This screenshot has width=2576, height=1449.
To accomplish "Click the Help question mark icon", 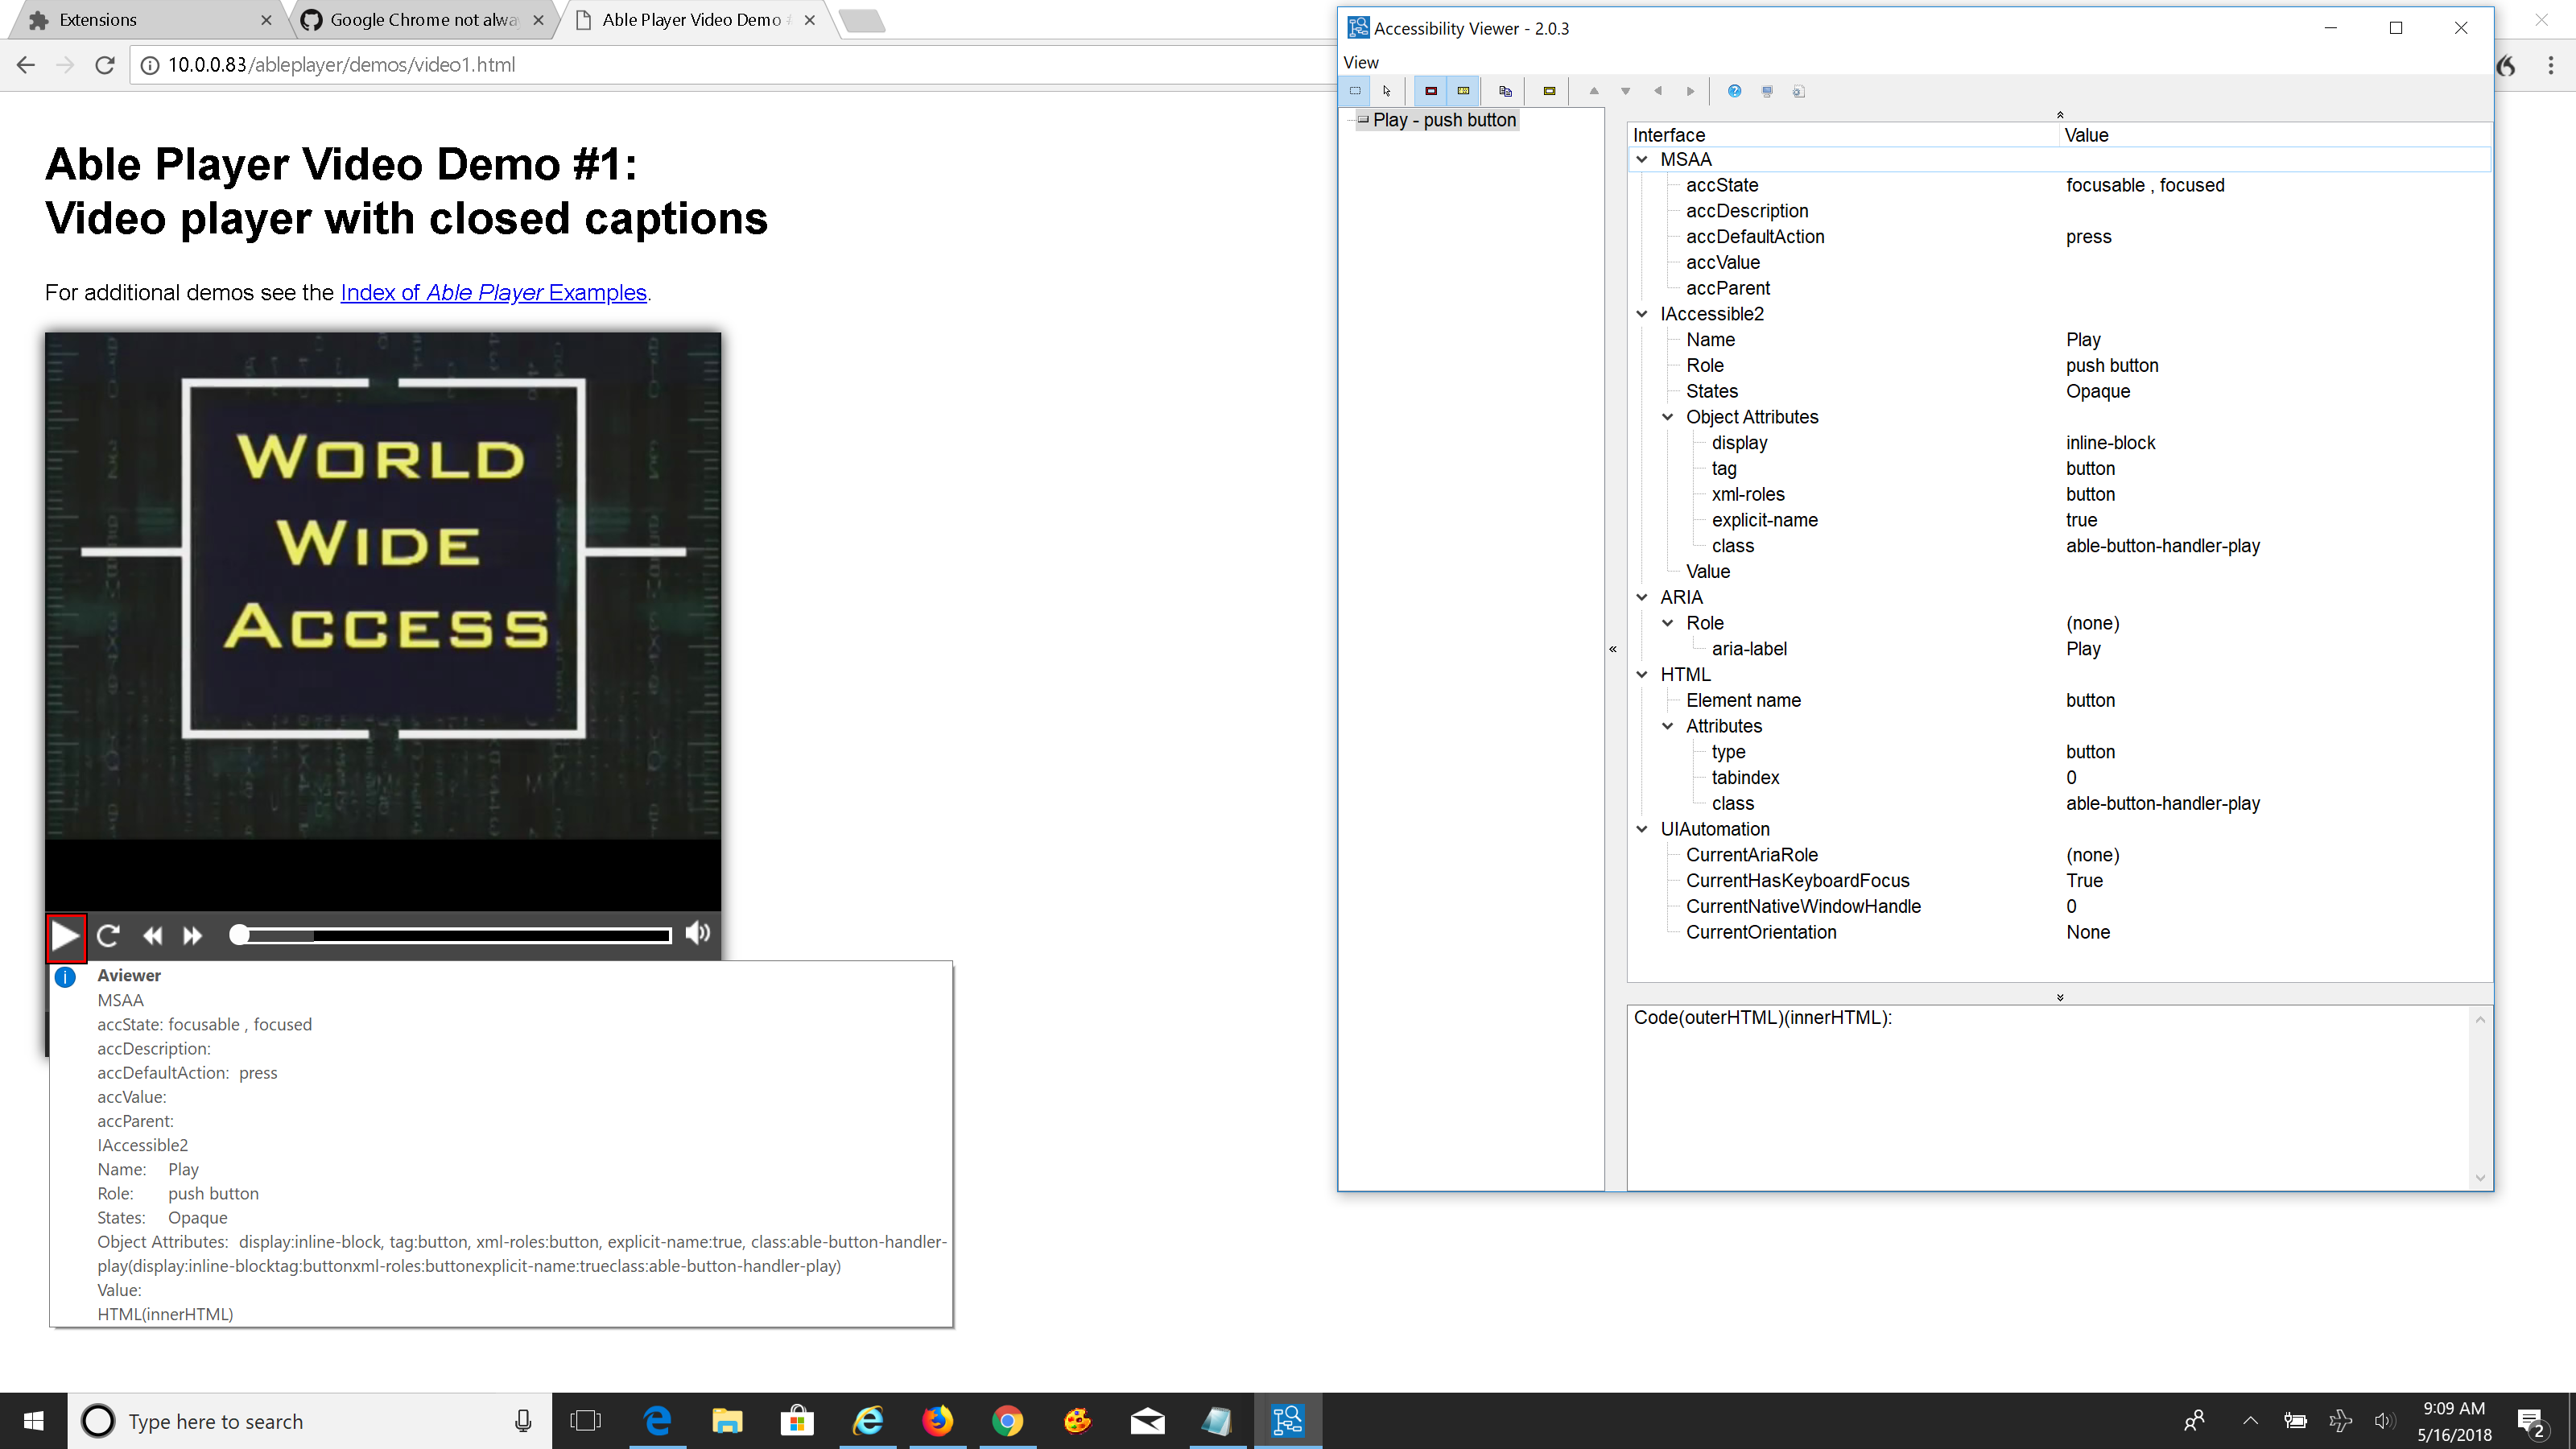I will [1734, 91].
